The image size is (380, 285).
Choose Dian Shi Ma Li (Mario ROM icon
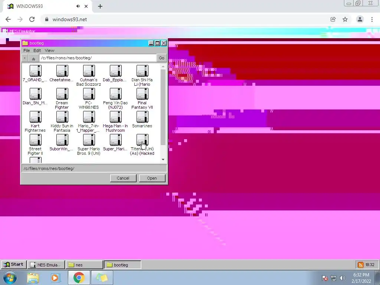[142, 71]
